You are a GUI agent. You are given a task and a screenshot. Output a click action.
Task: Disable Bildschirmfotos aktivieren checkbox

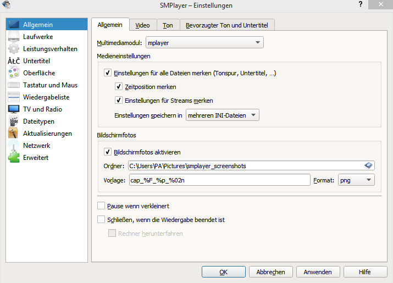click(108, 152)
